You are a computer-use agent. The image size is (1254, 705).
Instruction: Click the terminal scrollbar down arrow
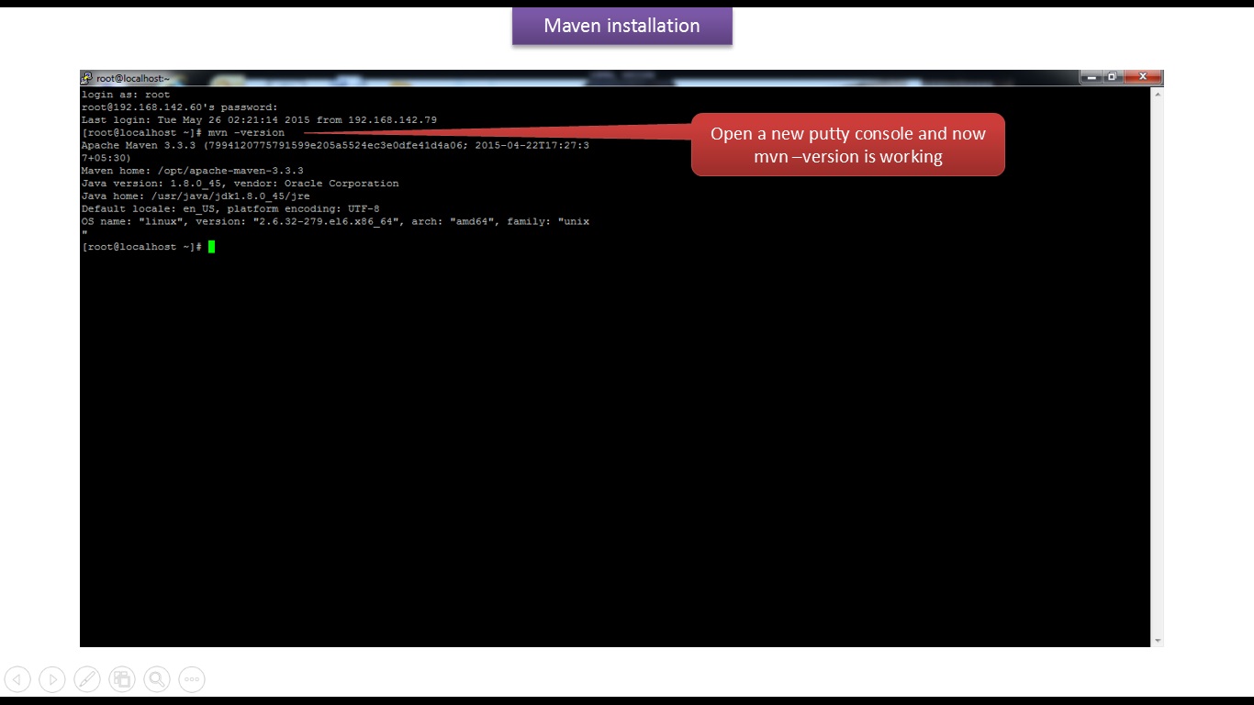pos(1157,640)
